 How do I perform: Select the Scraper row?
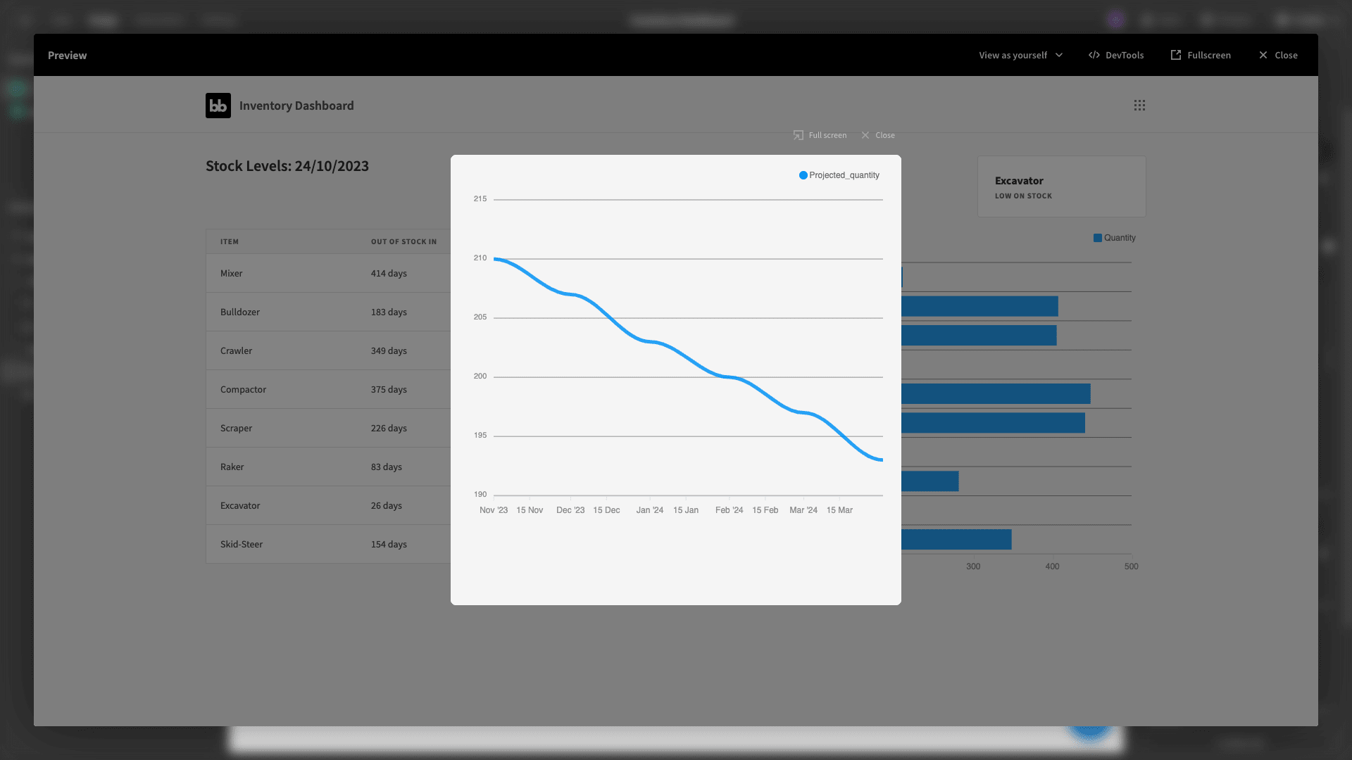point(328,428)
